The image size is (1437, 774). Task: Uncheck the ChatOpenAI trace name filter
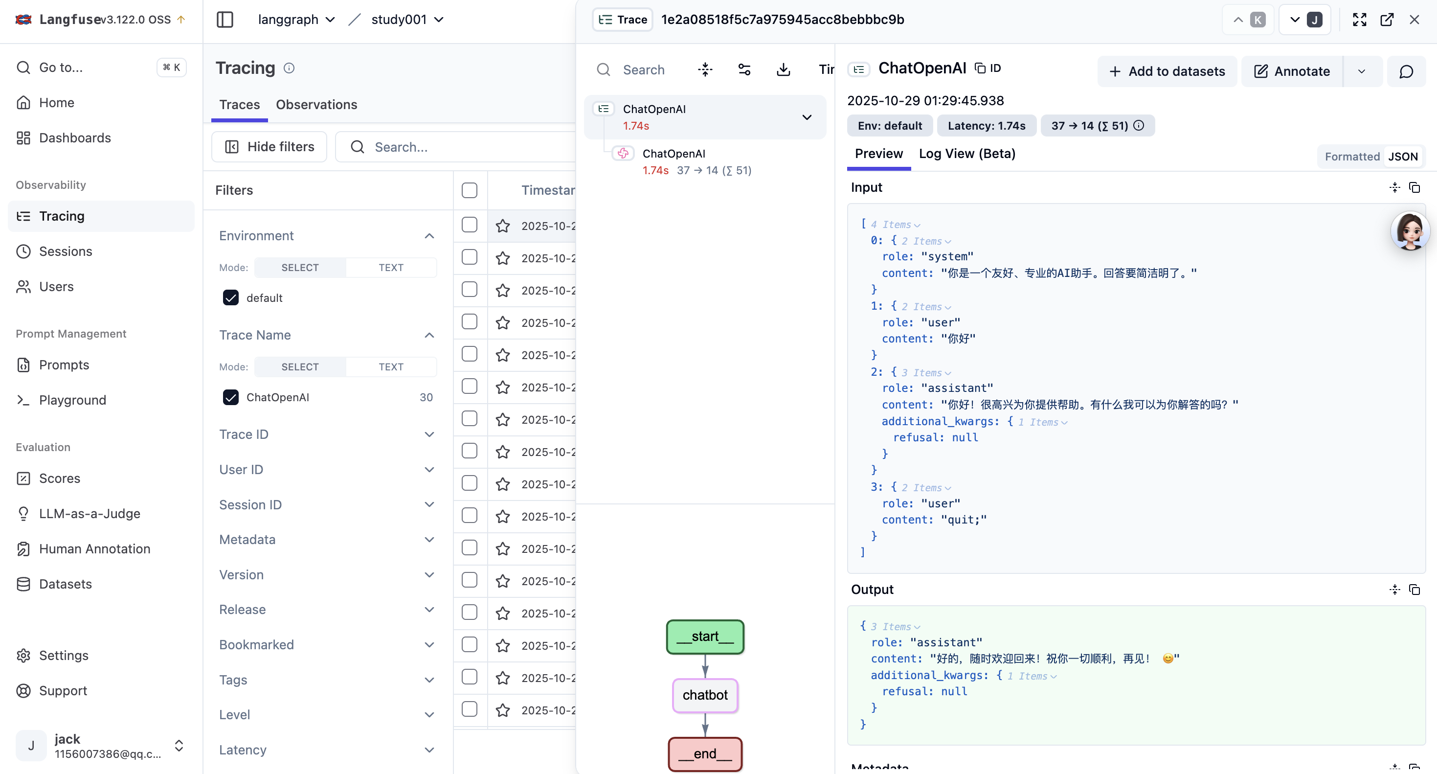(x=230, y=397)
